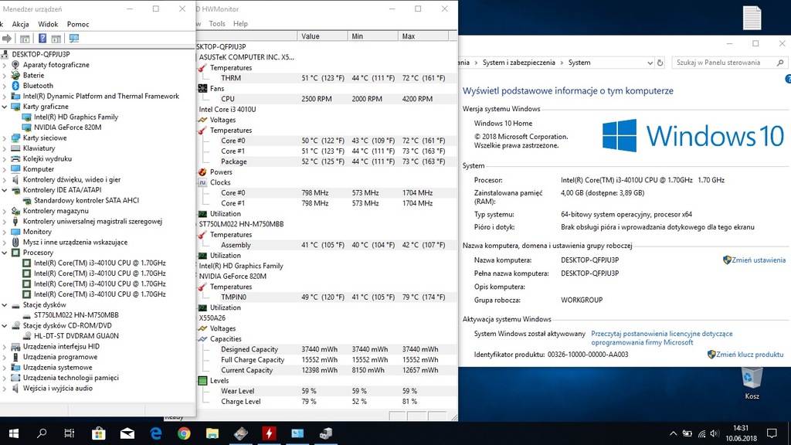The width and height of the screenshot is (791, 445).
Task: Launch Google Chrome from the taskbar
Action: click(x=184, y=433)
